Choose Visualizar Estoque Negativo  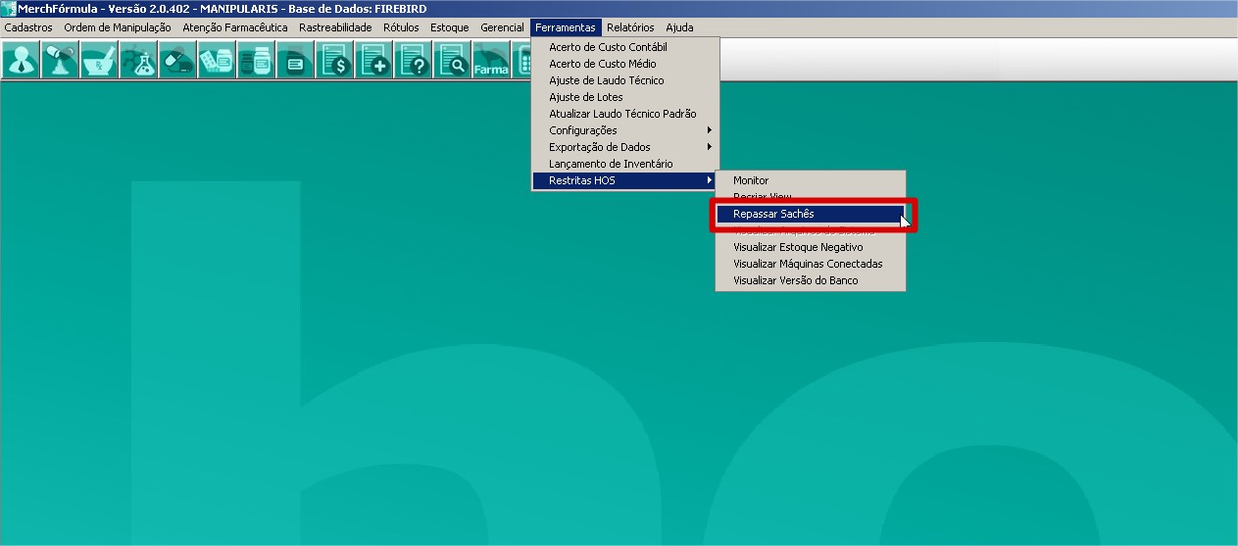tap(798, 247)
